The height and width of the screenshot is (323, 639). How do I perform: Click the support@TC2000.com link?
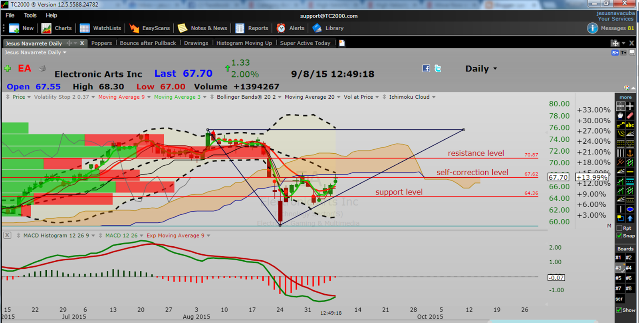(329, 16)
